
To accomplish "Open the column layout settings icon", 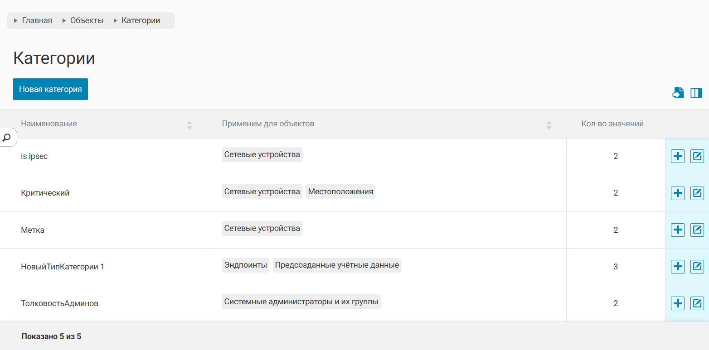I will click(696, 93).
